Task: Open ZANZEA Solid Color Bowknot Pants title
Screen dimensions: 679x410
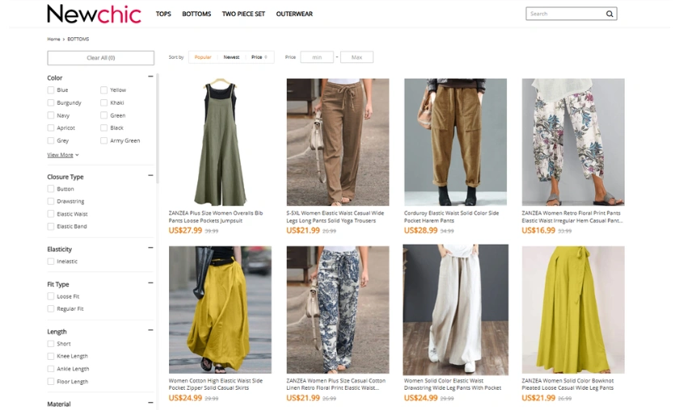Action: (567, 384)
